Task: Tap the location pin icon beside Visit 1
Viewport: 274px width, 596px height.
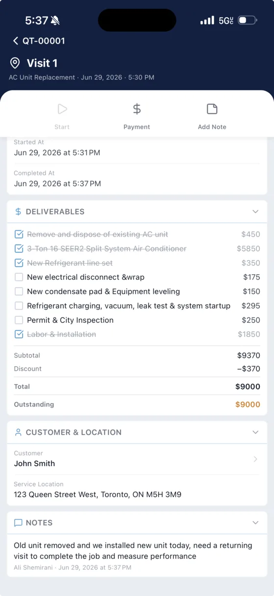Action: 15,63
